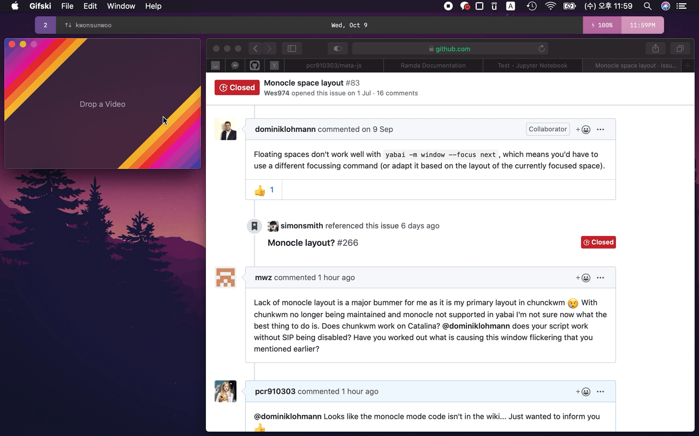Open the 'on 9 Sep' comment timestamp
The width and height of the screenshot is (699, 436).
click(377, 129)
